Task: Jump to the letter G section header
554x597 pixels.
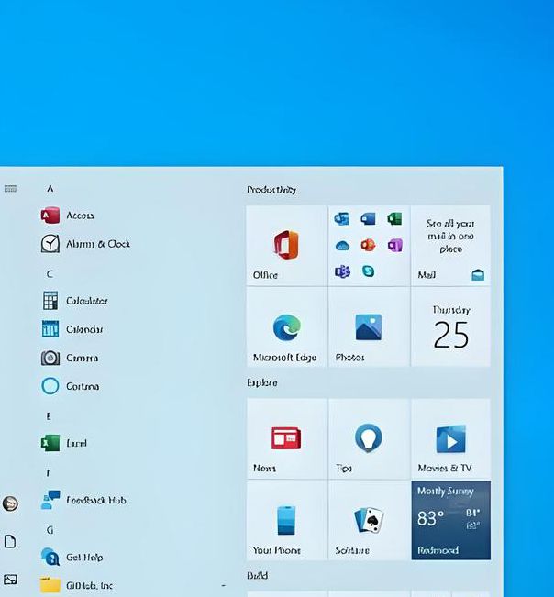Action: [x=50, y=530]
